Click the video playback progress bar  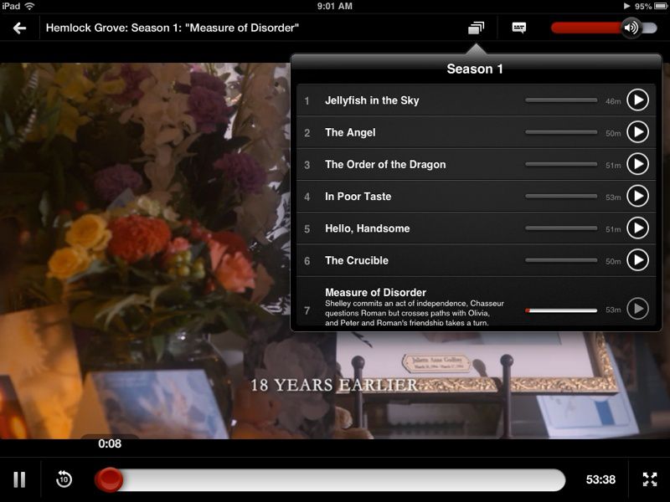pos(335,479)
